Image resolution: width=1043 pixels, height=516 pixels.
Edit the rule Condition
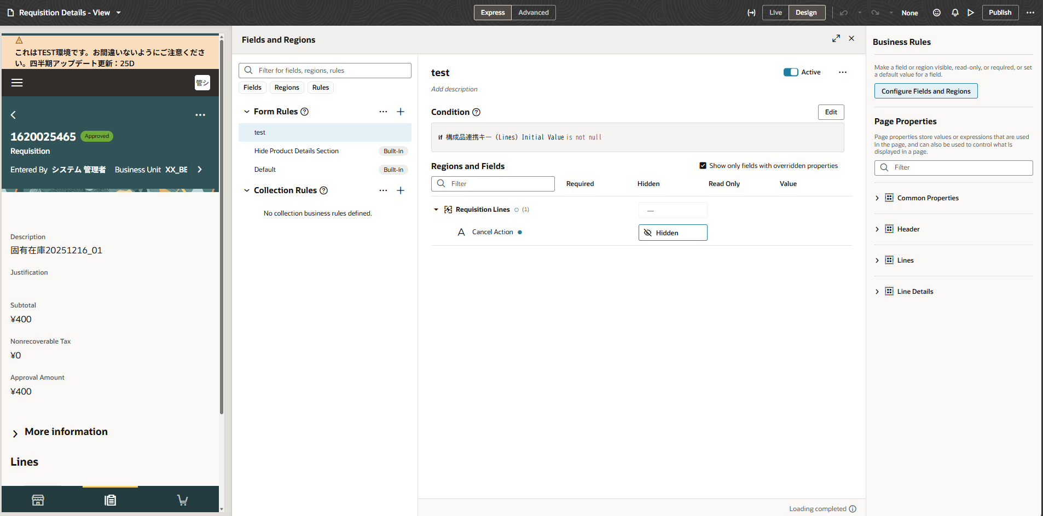pyautogui.click(x=830, y=112)
